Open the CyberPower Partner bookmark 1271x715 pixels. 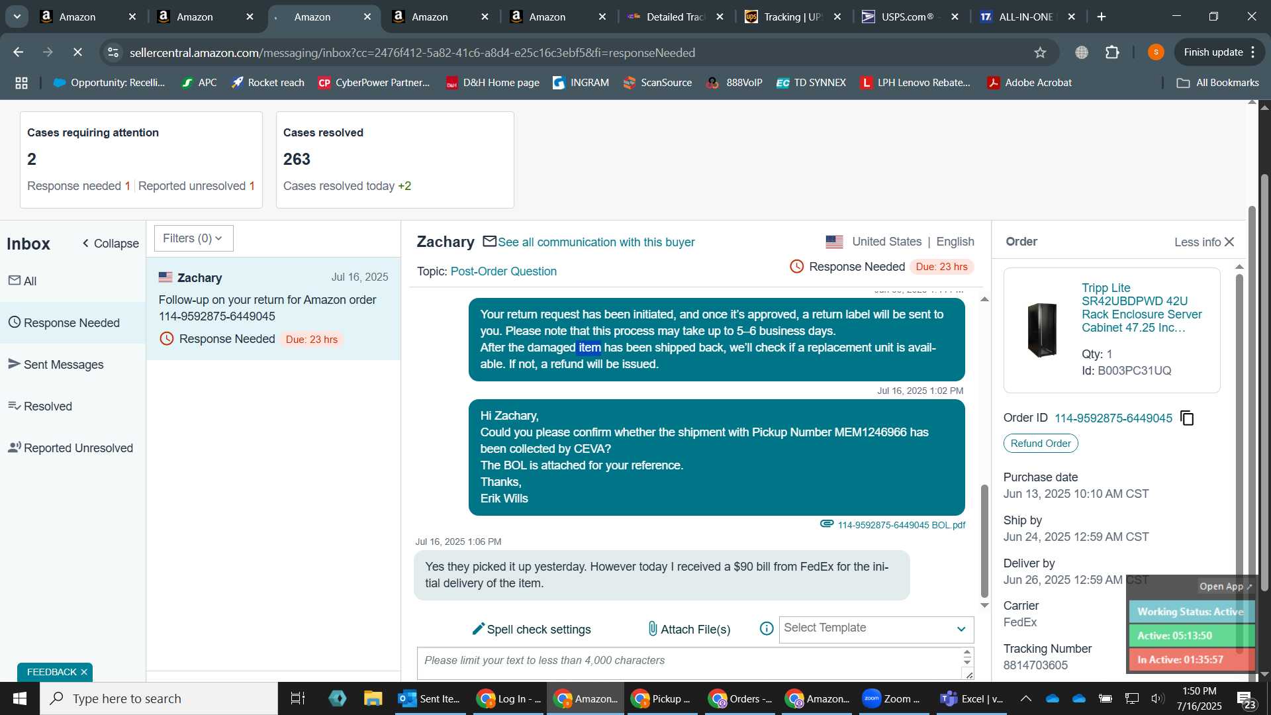(374, 83)
